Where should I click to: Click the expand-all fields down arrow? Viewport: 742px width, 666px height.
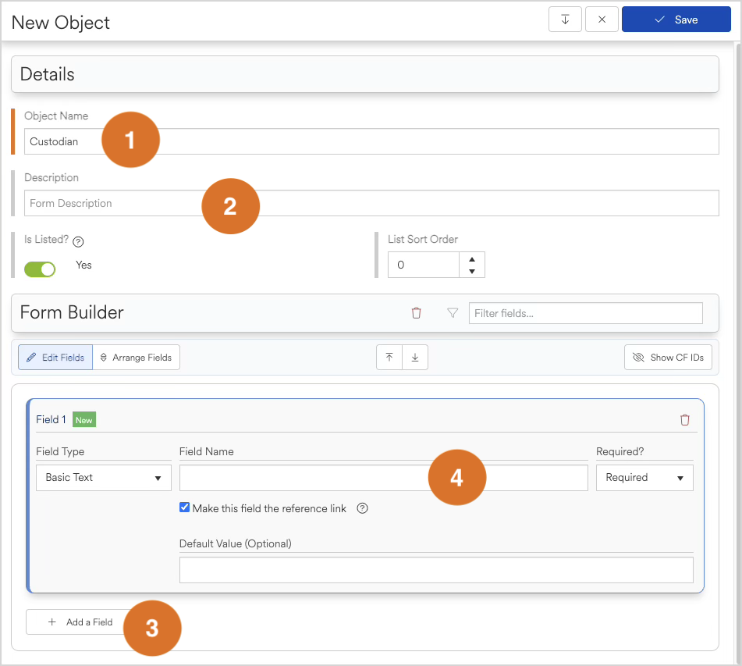(x=415, y=357)
